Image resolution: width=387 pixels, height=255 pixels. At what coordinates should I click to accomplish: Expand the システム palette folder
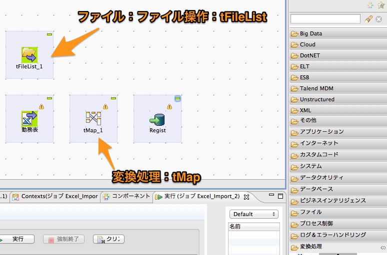(x=338, y=167)
